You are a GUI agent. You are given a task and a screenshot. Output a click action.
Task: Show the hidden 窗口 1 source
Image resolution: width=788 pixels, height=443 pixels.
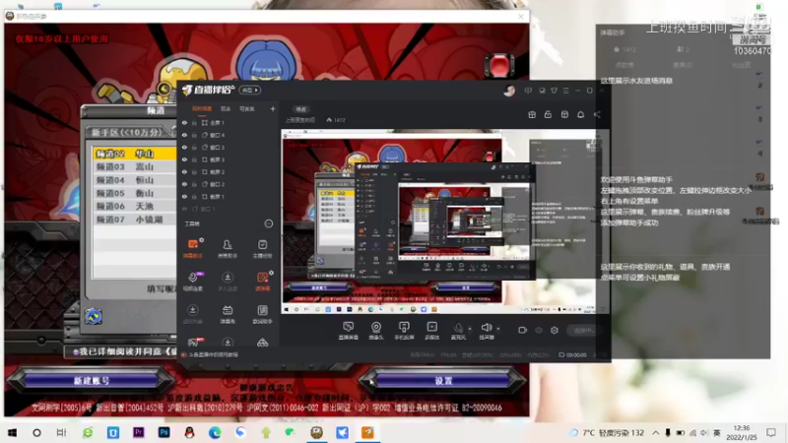coord(184,209)
